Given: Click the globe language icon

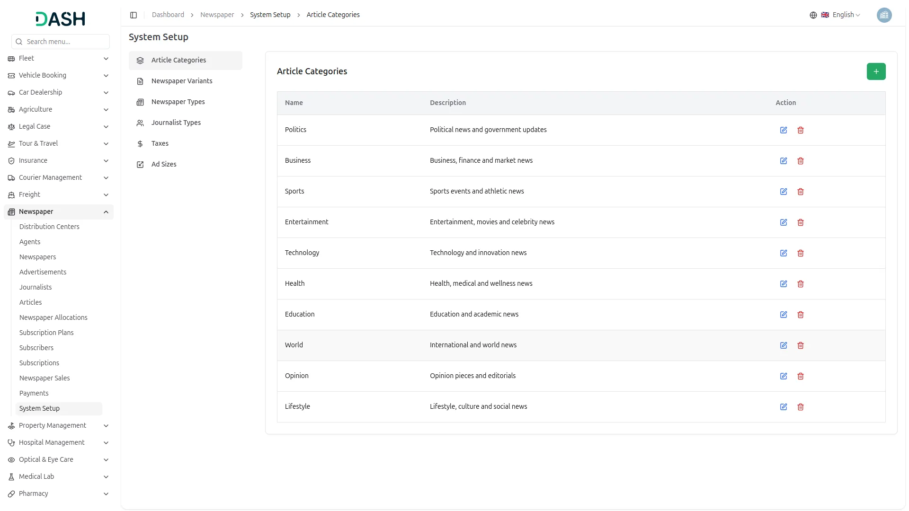Looking at the screenshot, I should [x=813, y=15].
